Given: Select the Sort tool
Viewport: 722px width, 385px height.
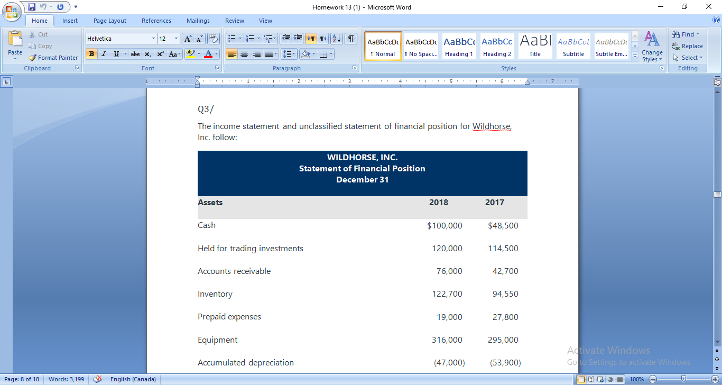Looking at the screenshot, I should [x=336, y=38].
